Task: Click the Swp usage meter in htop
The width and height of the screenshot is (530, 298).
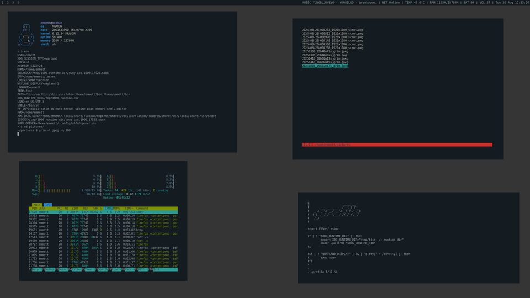Action: tap(67, 194)
